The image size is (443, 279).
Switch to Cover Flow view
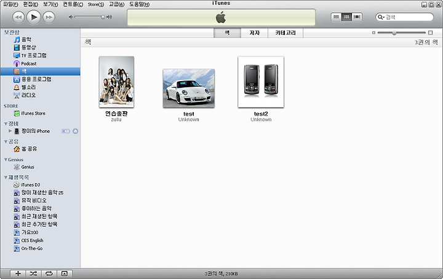(357, 17)
